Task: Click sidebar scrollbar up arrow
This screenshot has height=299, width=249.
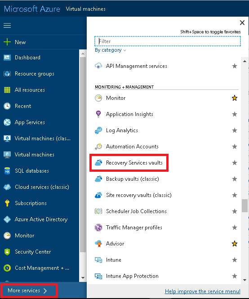Action: pos(83,54)
